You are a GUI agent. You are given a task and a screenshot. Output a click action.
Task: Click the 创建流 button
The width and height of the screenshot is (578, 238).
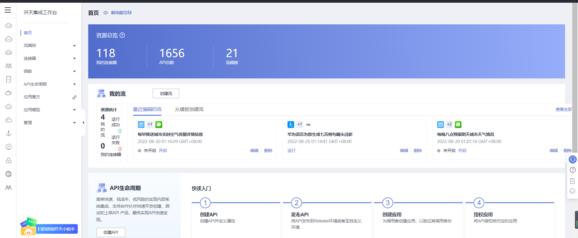(166, 93)
